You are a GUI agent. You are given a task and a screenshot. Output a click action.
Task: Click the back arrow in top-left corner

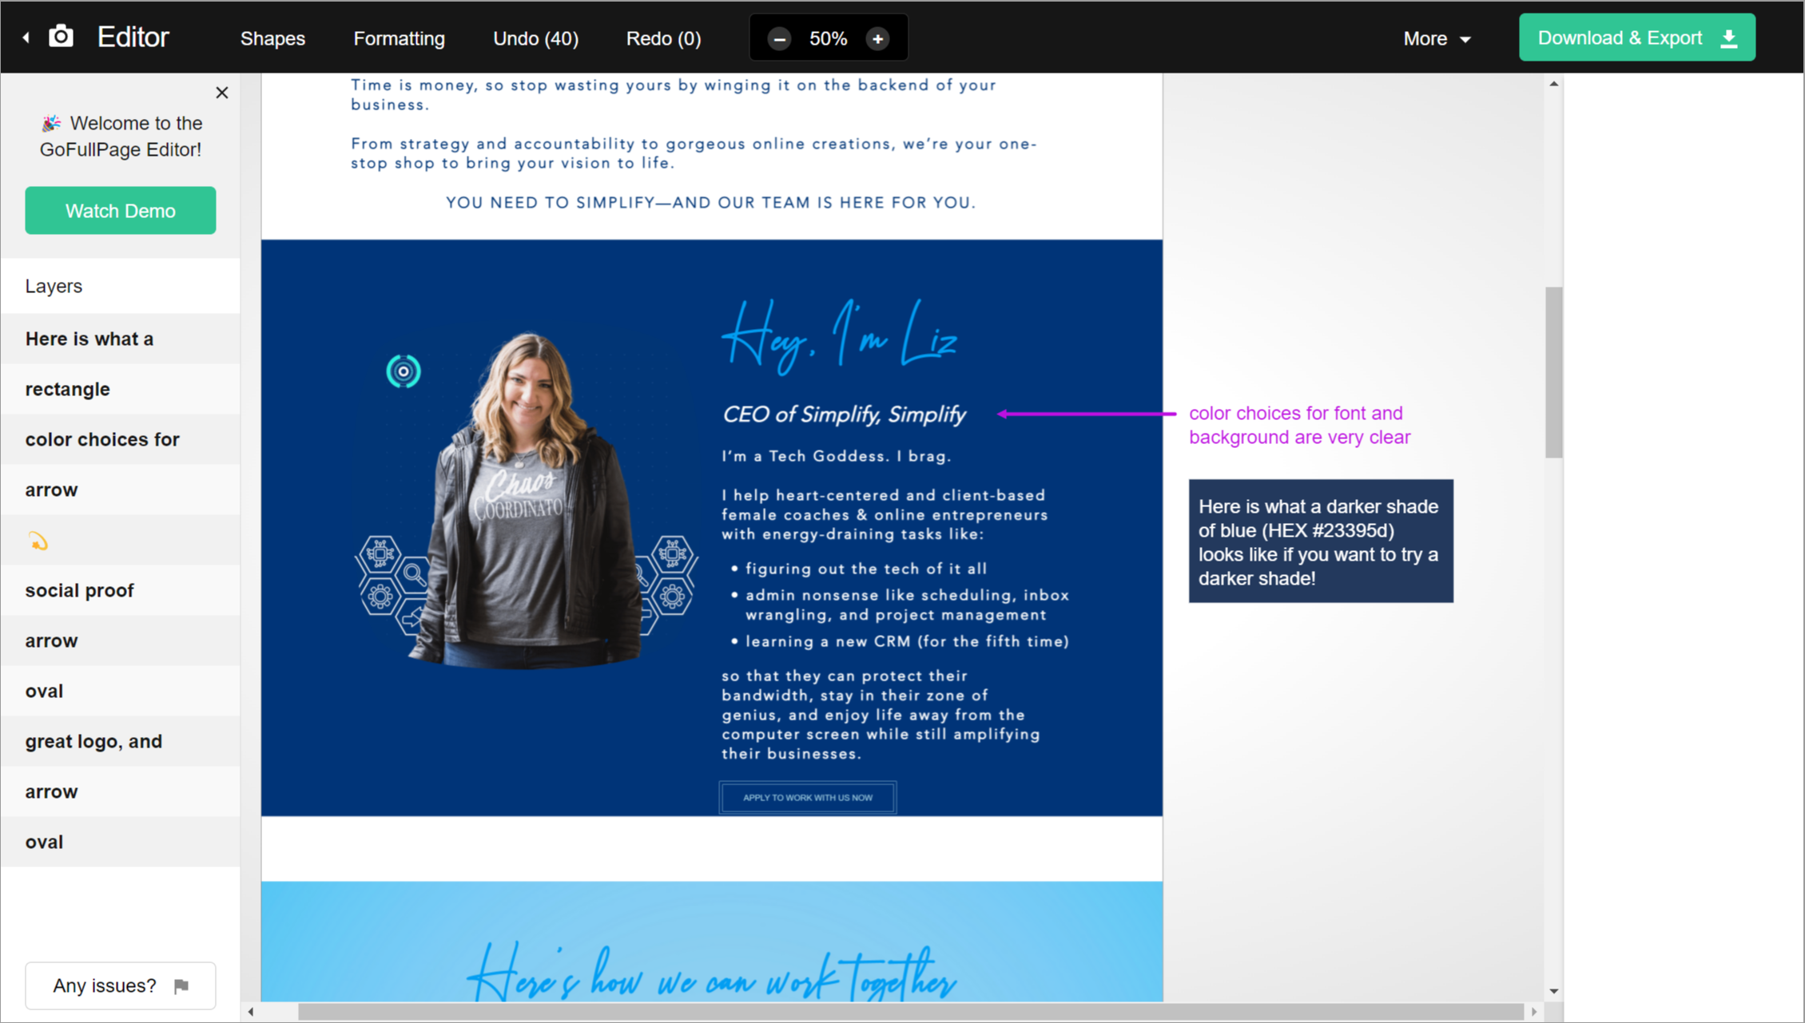[x=26, y=38]
